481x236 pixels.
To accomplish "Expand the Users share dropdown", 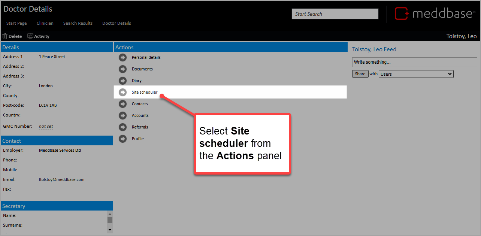I will point(416,74).
